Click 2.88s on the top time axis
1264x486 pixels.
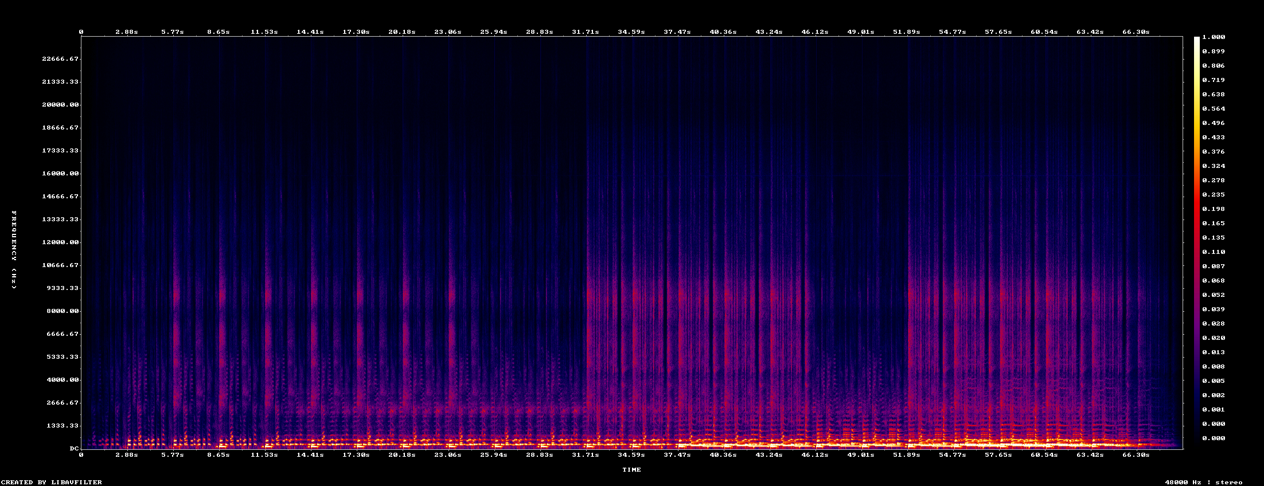127,32
